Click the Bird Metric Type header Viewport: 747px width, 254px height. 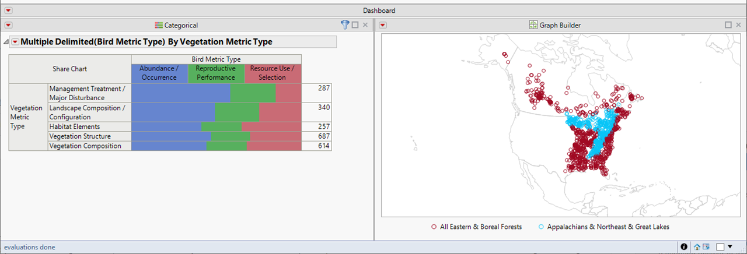pos(216,59)
